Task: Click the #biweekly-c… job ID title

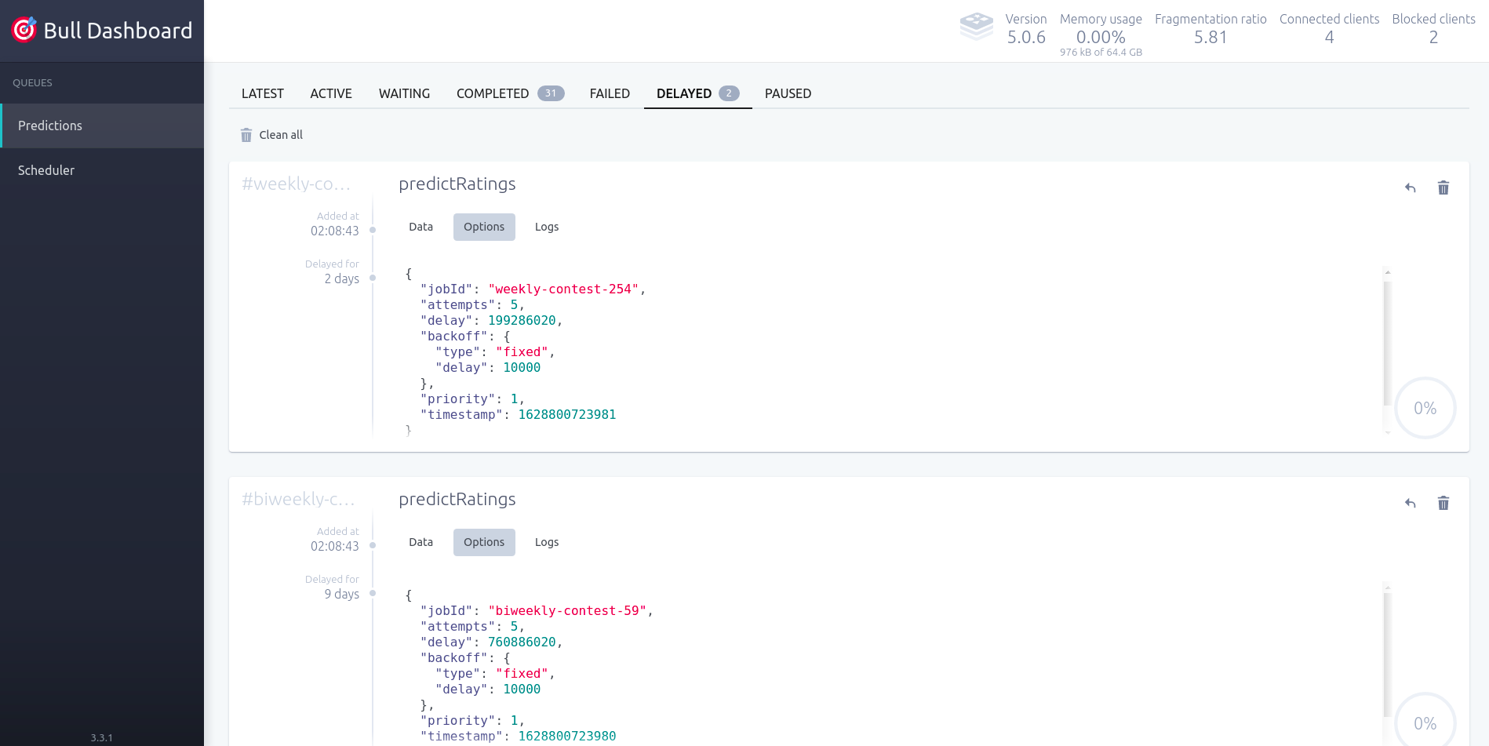Action: [x=298, y=499]
